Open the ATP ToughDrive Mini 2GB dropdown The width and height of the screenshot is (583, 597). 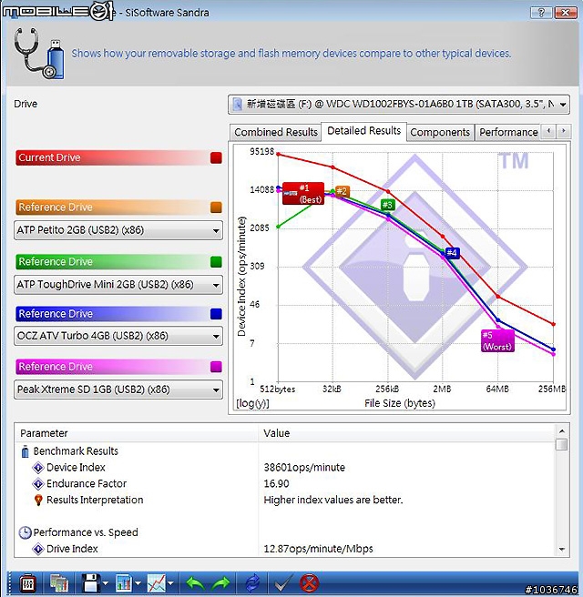pyautogui.click(x=118, y=285)
